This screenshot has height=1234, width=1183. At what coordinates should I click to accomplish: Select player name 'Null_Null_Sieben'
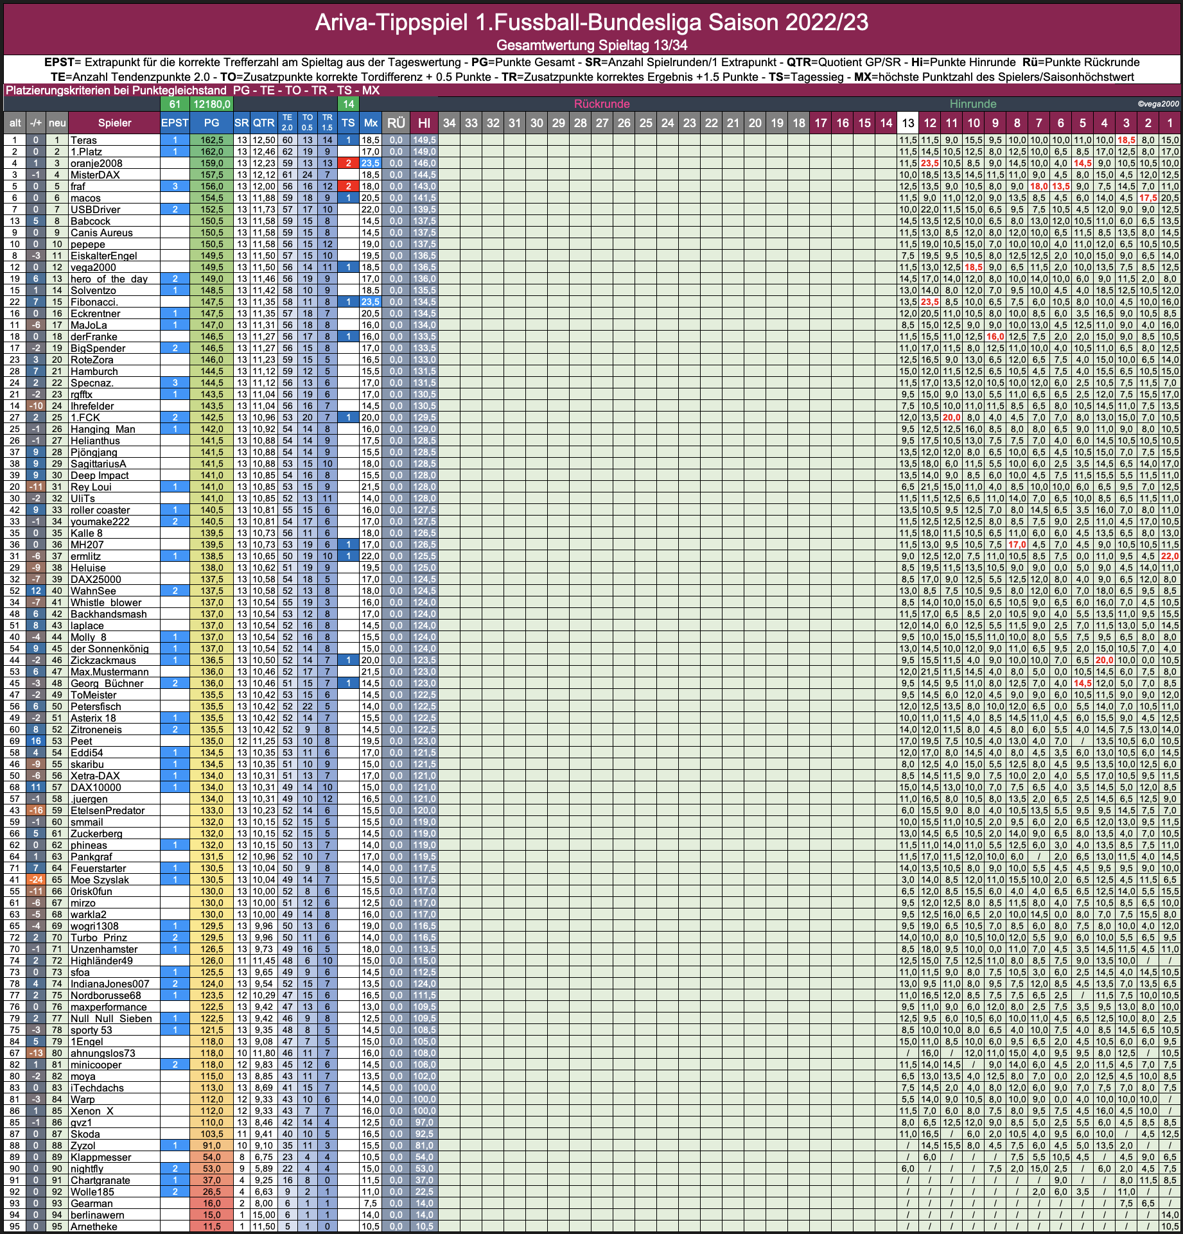click(x=111, y=1018)
